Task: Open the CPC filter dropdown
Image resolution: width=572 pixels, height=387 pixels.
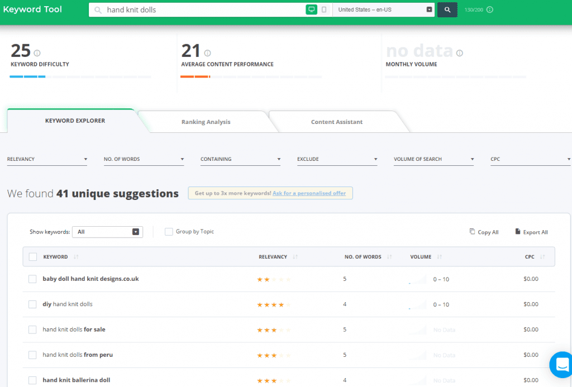Action: pyautogui.click(x=531, y=159)
